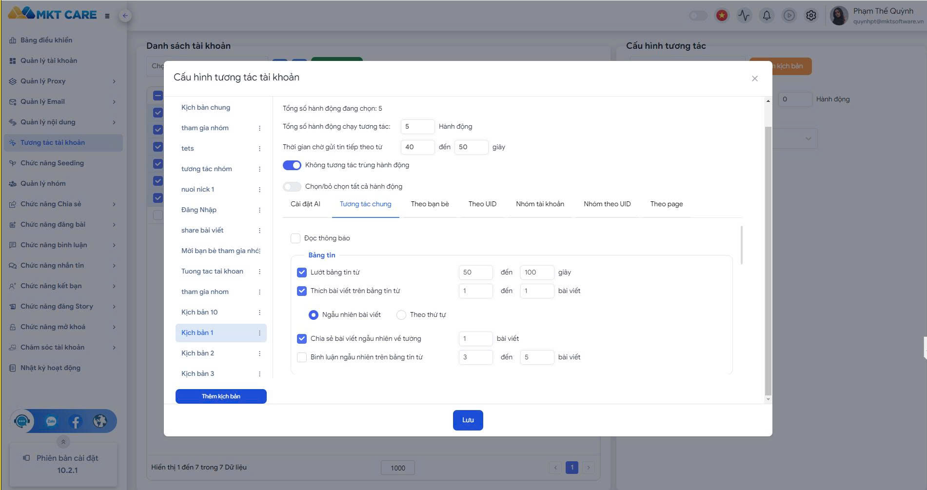Switch to the Nhóm theo UID tab
The width and height of the screenshot is (927, 490).
(607, 204)
